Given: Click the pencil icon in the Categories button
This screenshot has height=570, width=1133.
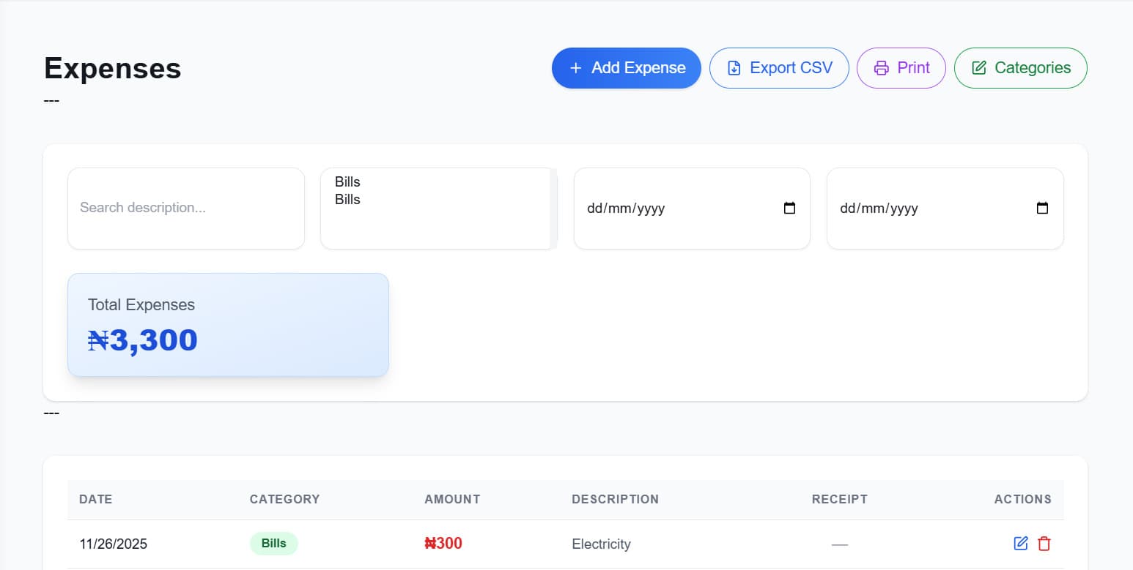Looking at the screenshot, I should [x=978, y=67].
